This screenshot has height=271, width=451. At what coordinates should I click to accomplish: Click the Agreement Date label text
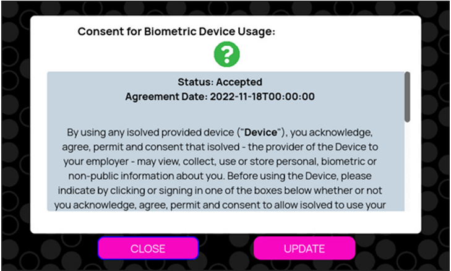coord(166,97)
